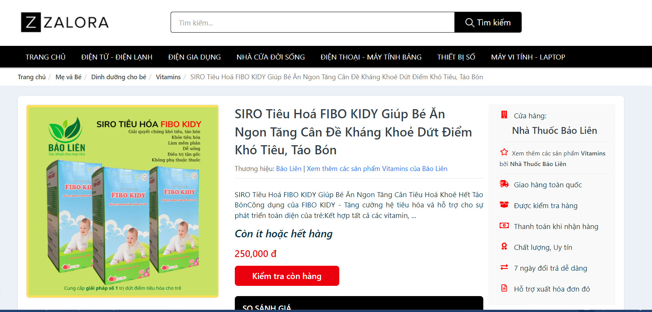The width and height of the screenshot is (652, 312).
Task: Click the box icon for Được kiểm tra hàng
Action: [x=504, y=205]
